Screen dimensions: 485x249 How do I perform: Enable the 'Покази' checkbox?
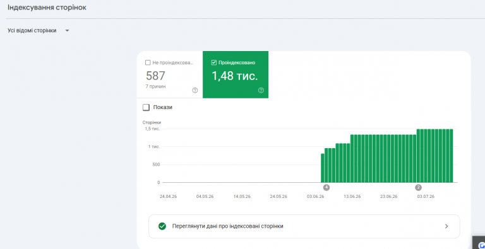coord(146,108)
